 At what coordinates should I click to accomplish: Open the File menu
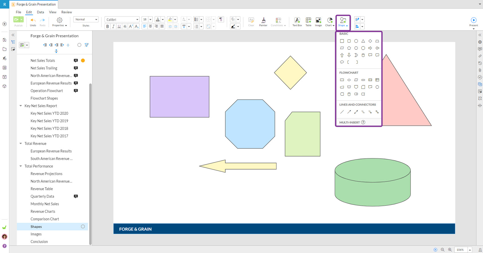click(18, 12)
